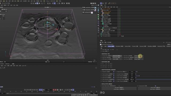The image size is (171, 96).
Task: Click the xpExplosiaFX HUD icon in the viewport
Action: tap(92, 13)
